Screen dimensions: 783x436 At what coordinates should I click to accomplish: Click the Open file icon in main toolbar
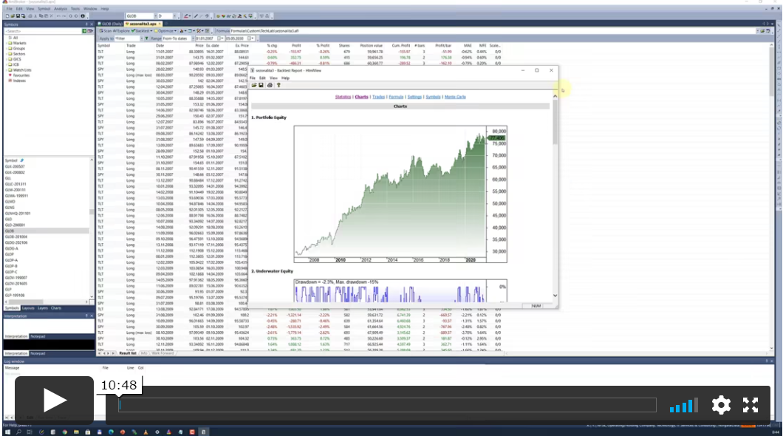(x=13, y=16)
